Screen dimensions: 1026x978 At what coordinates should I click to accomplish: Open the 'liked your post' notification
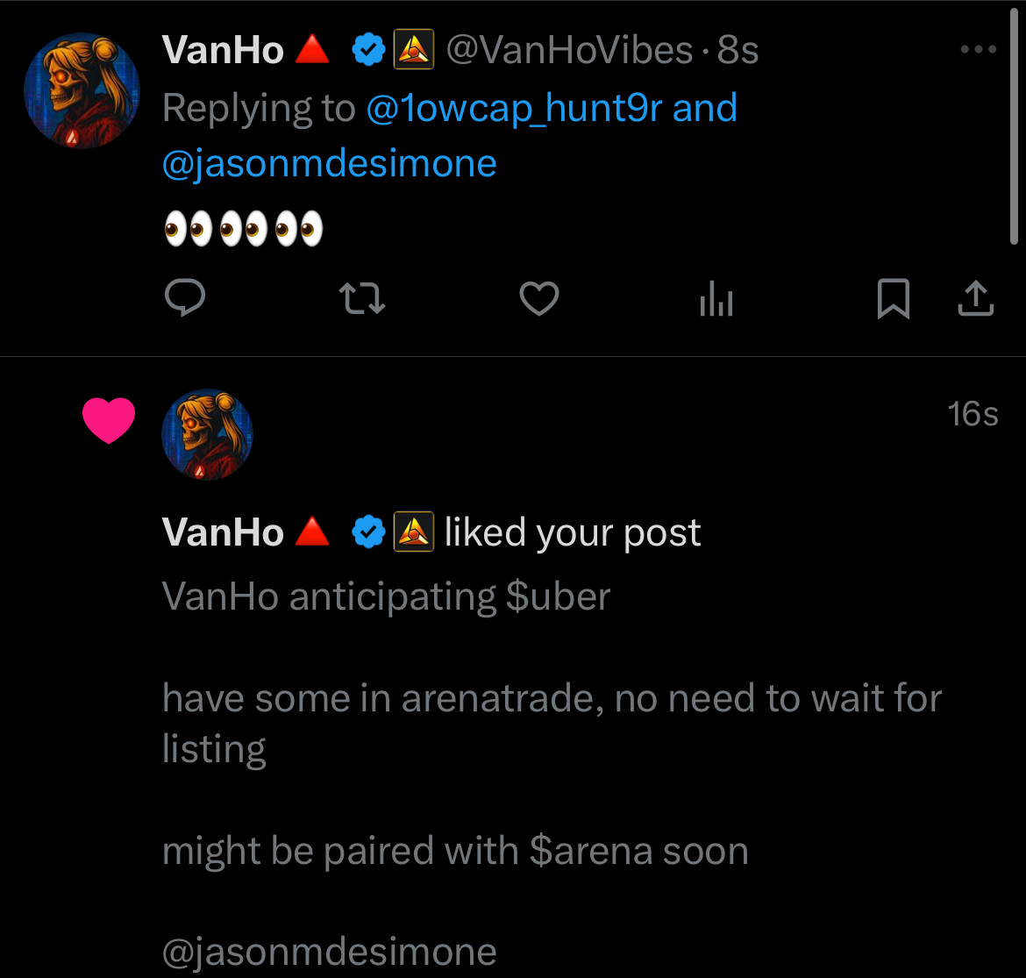pos(572,532)
